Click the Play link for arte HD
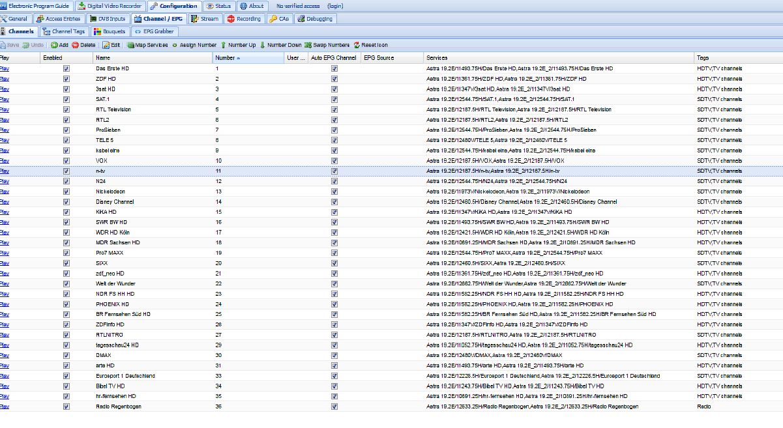Image resolution: width=783 pixels, height=428 pixels. pyautogui.click(x=5, y=365)
